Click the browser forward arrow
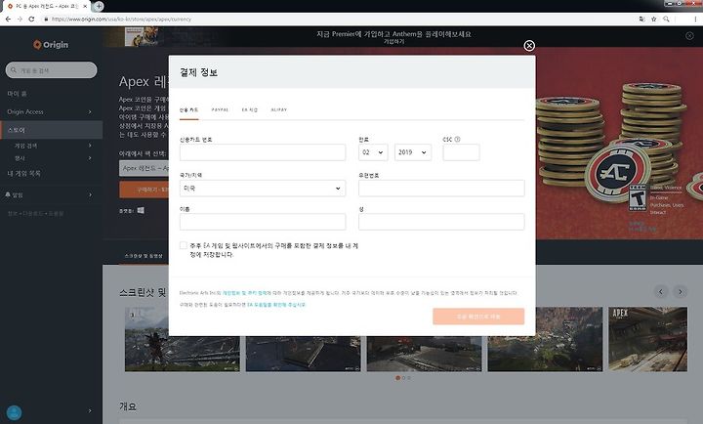703x424 pixels. click(20, 19)
